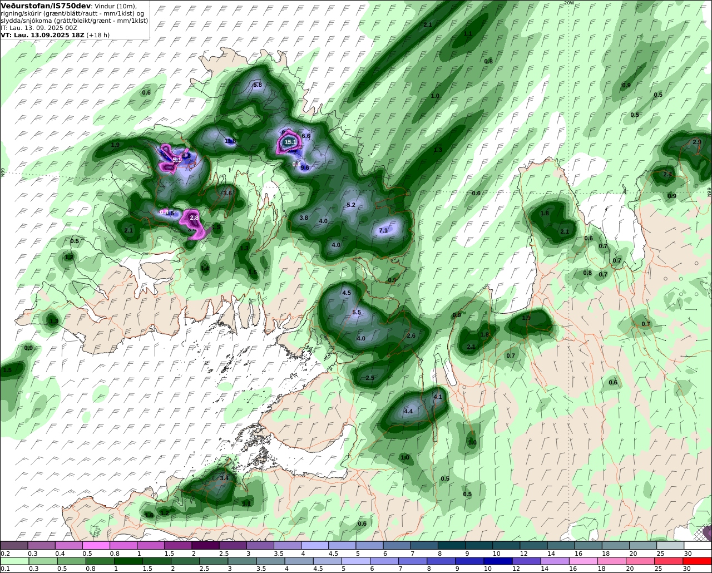Click the 15.1 precipitation maximum value
The height and width of the screenshot is (573, 712).
pyautogui.click(x=290, y=143)
